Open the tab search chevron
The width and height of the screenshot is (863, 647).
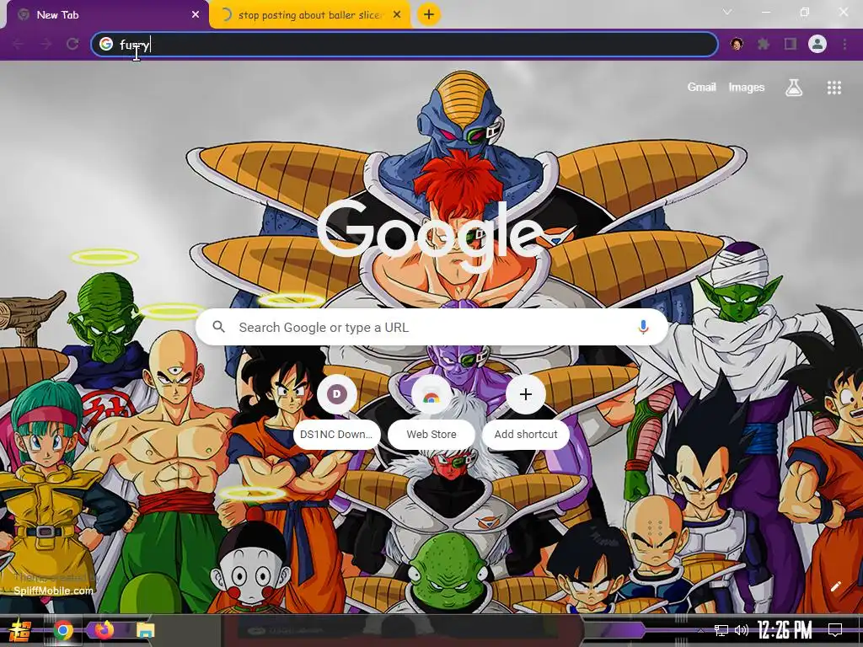[727, 12]
